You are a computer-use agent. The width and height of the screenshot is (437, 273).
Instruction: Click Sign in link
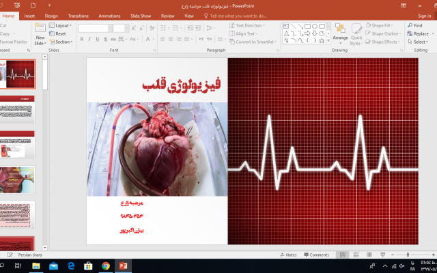pos(425,16)
